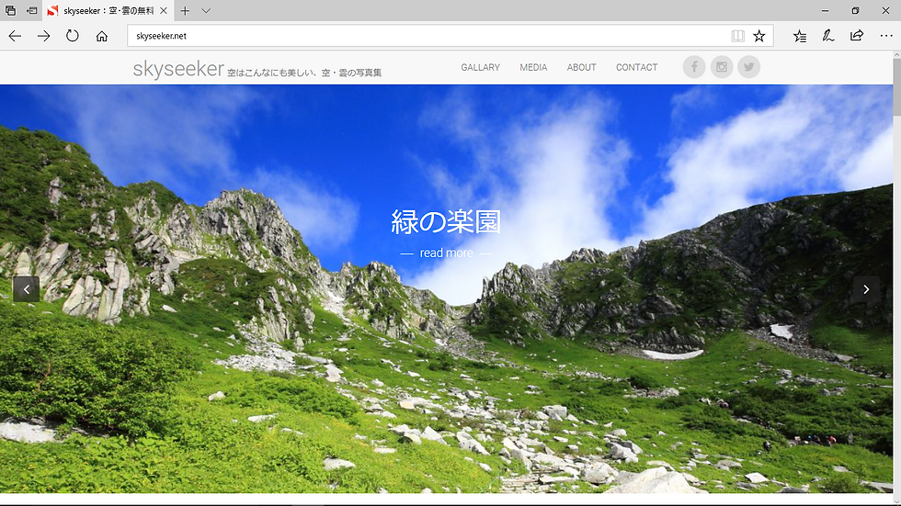Share this page icon
901x506 pixels.
tap(857, 36)
